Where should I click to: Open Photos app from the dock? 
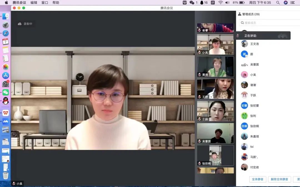(x=6, y=67)
